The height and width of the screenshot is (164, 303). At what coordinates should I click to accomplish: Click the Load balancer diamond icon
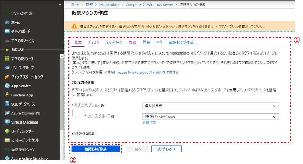pyautogui.click(x=7, y=131)
